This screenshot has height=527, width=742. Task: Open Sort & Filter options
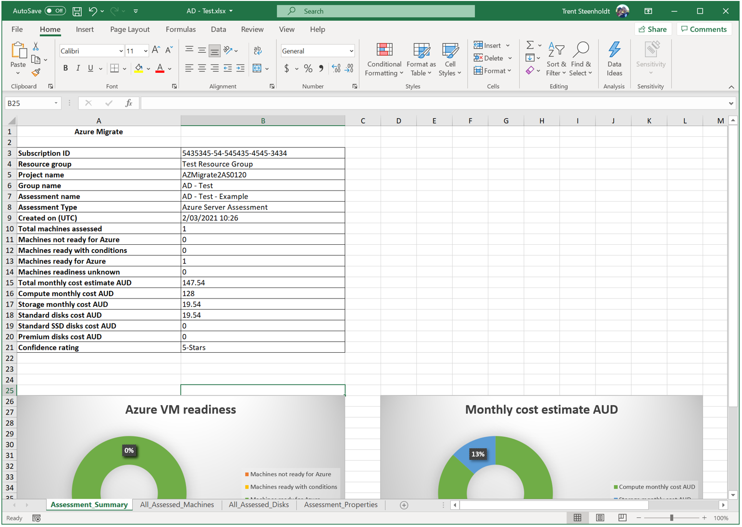point(556,59)
